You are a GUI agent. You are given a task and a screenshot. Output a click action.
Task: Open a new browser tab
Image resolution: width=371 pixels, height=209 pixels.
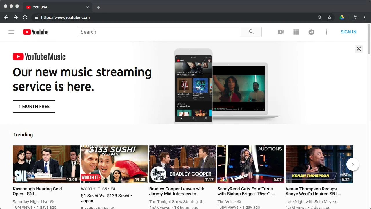[x=99, y=7]
